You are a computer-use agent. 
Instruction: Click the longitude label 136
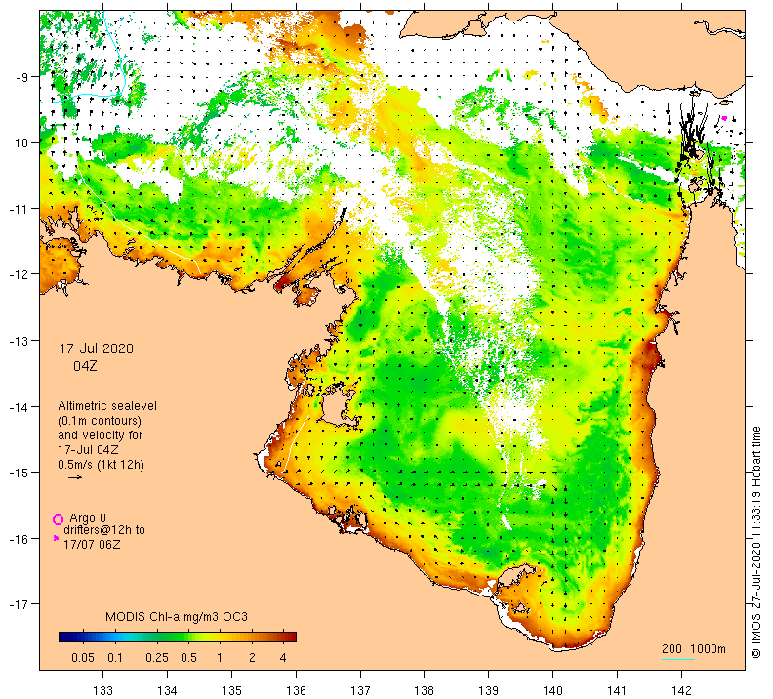click(x=296, y=690)
